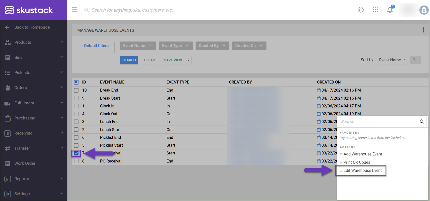Screen dimensions: 430x201
Task: Toggle the select-all header checkbox
Action: pyautogui.click(x=76, y=82)
